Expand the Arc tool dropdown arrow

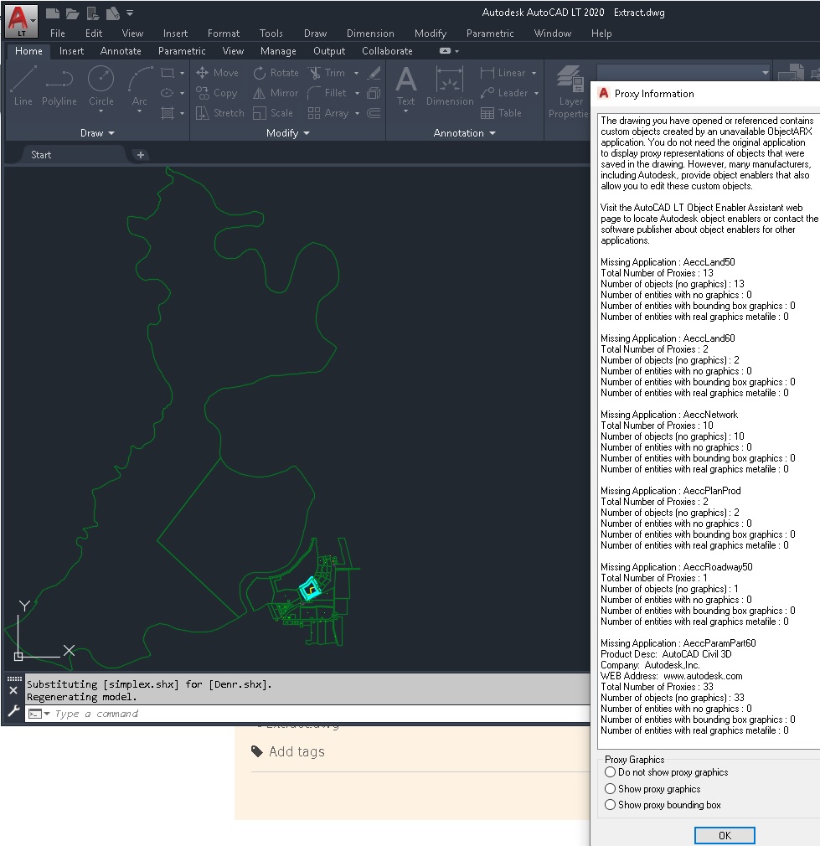coord(140,111)
